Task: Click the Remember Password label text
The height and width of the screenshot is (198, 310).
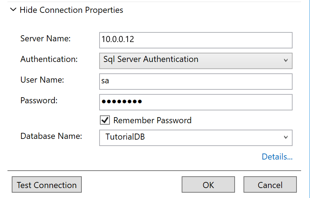Action: pos(152,120)
